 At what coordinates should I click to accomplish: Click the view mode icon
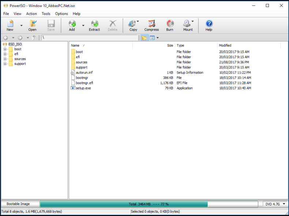tap(152, 38)
